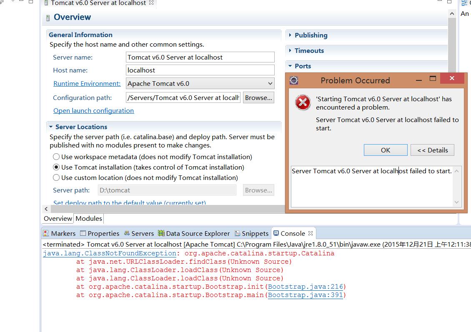
Task: Close the Console view with its X icon
Action: pyautogui.click(x=311, y=233)
